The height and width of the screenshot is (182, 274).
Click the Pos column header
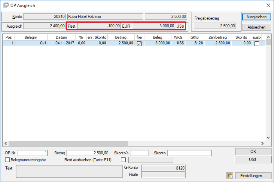9,37
